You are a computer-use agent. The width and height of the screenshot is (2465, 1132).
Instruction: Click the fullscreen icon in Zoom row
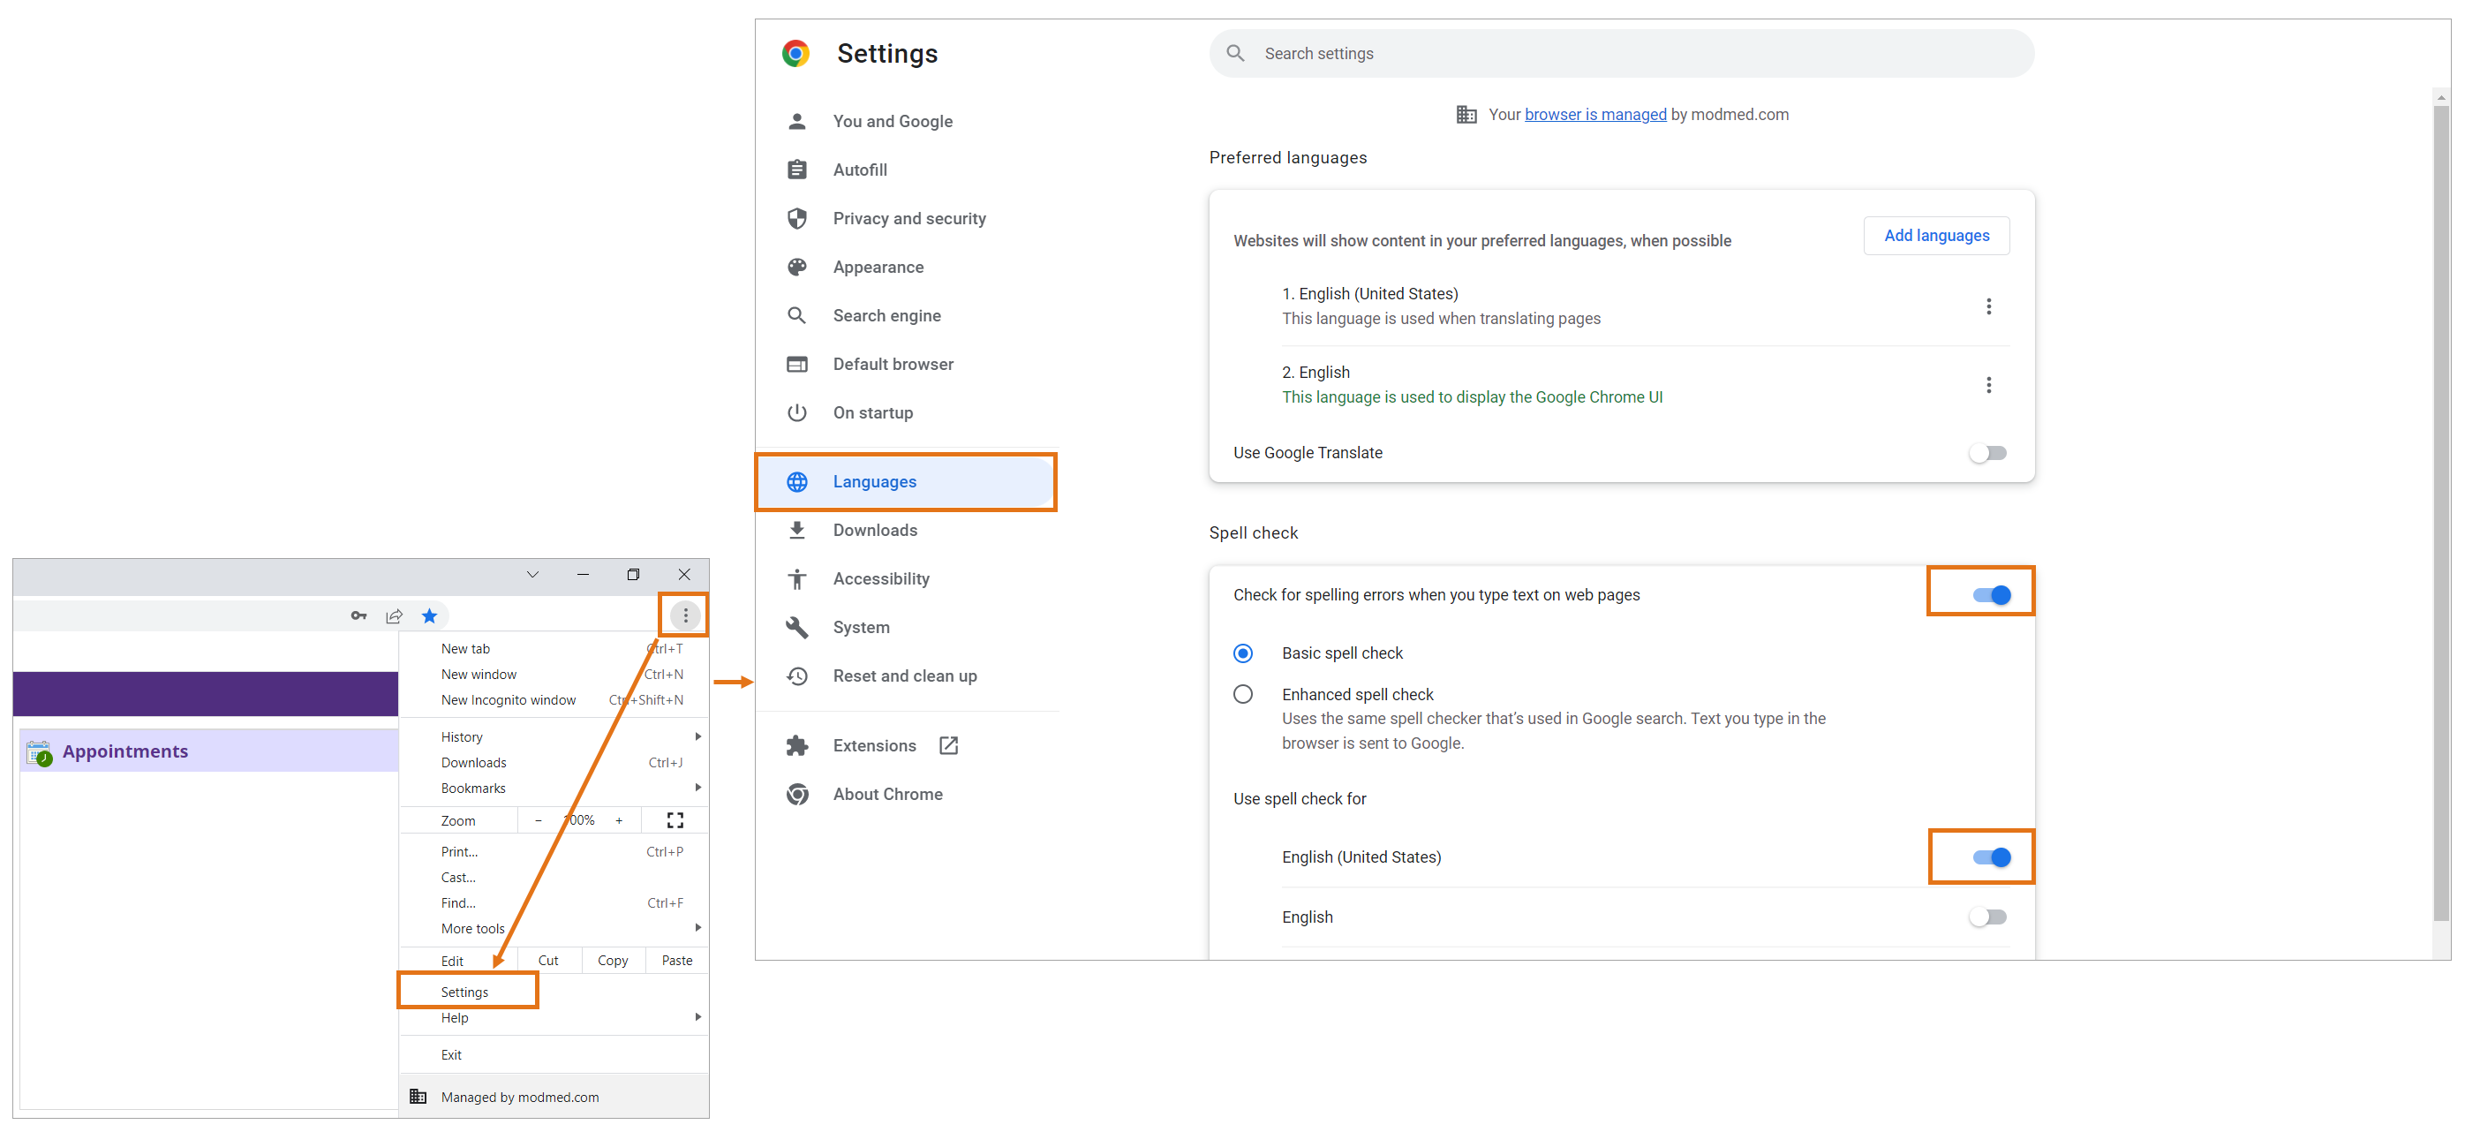click(x=675, y=820)
